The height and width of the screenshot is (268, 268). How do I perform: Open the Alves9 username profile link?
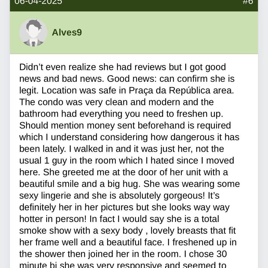tap(67, 32)
